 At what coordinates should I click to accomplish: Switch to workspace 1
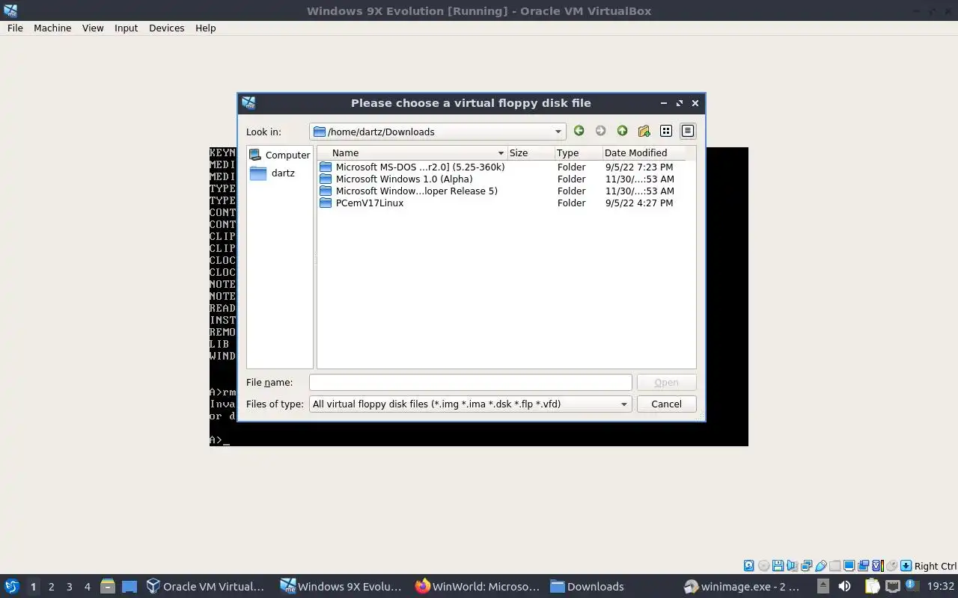(33, 587)
